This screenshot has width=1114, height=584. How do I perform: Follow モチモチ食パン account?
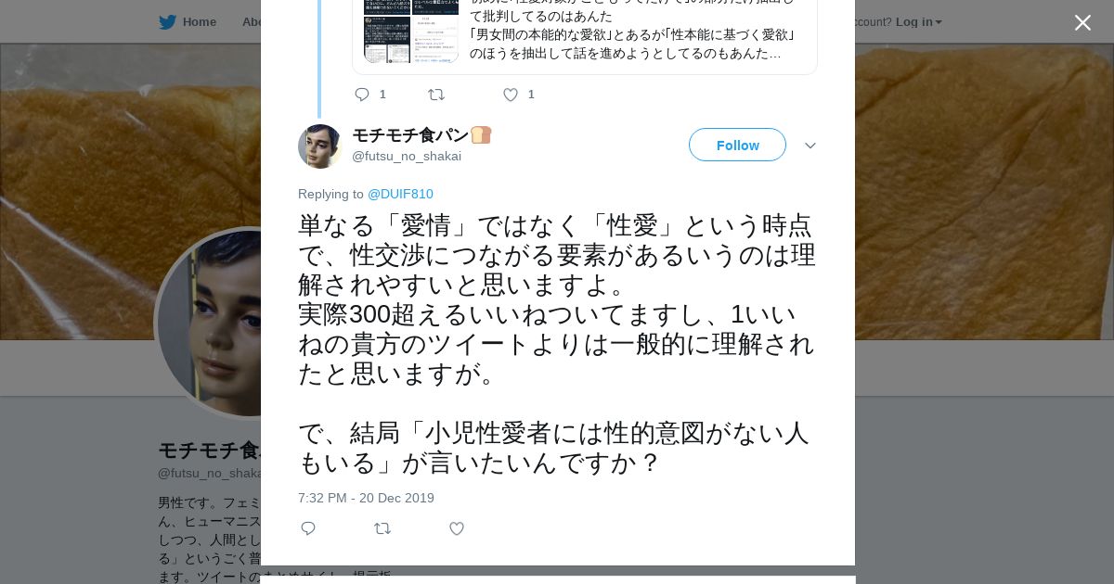(x=737, y=145)
